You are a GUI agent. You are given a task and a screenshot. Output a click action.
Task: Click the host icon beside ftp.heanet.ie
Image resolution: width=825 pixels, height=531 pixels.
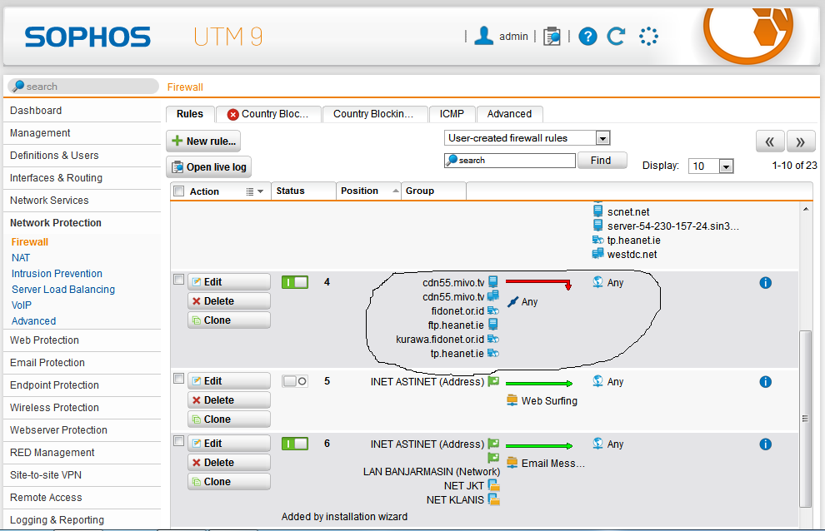[493, 325]
